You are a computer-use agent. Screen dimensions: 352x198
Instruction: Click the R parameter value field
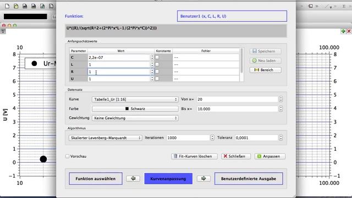(x=119, y=71)
